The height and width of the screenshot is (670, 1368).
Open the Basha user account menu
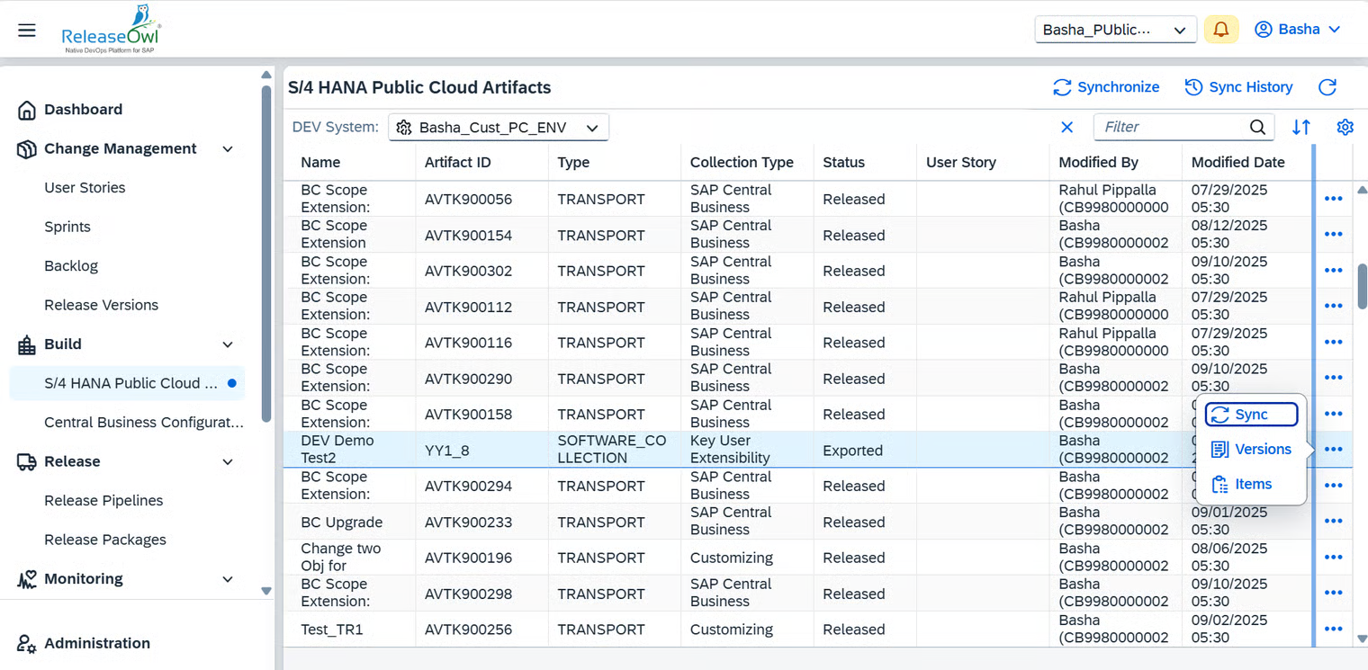click(1298, 30)
